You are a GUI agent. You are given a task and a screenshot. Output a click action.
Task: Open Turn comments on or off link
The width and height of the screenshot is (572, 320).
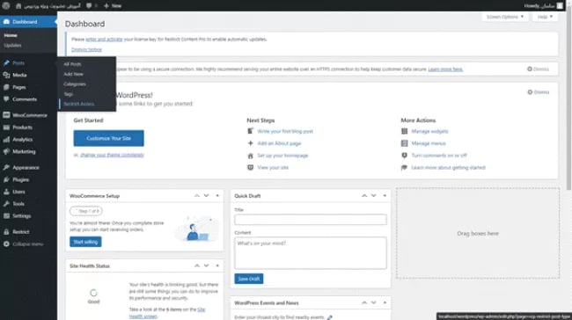(x=439, y=156)
